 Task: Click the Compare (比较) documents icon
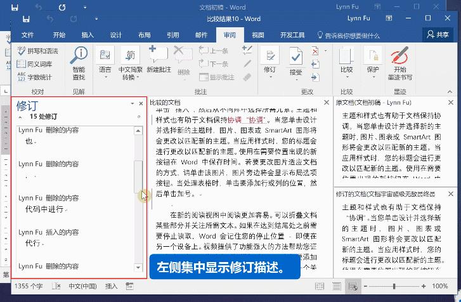click(x=346, y=56)
